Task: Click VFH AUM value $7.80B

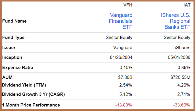Action: [x=125, y=77]
